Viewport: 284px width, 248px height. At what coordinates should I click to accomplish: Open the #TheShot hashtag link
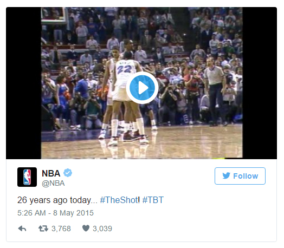(119, 200)
